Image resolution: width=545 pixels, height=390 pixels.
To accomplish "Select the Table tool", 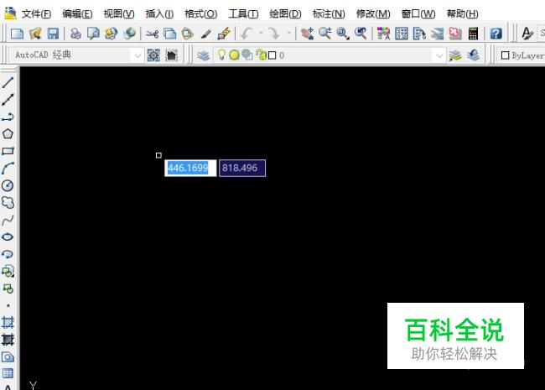I will [8, 373].
